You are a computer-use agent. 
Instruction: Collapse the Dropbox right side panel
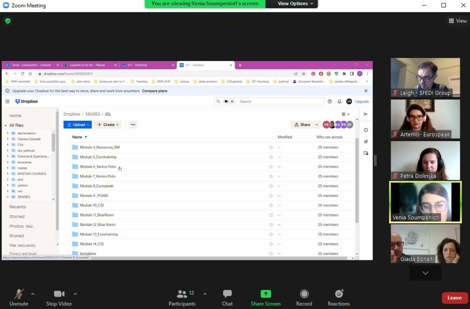click(366, 114)
